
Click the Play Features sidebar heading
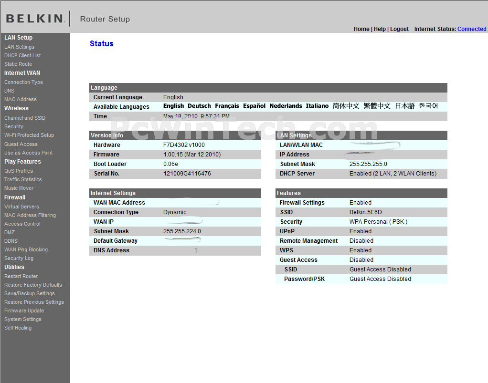(x=23, y=162)
